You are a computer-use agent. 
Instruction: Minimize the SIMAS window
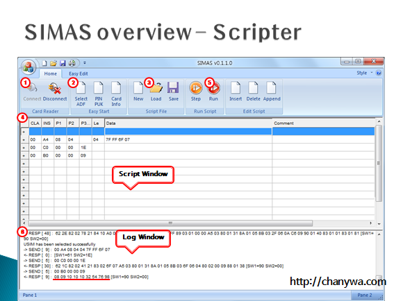point(347,62)
